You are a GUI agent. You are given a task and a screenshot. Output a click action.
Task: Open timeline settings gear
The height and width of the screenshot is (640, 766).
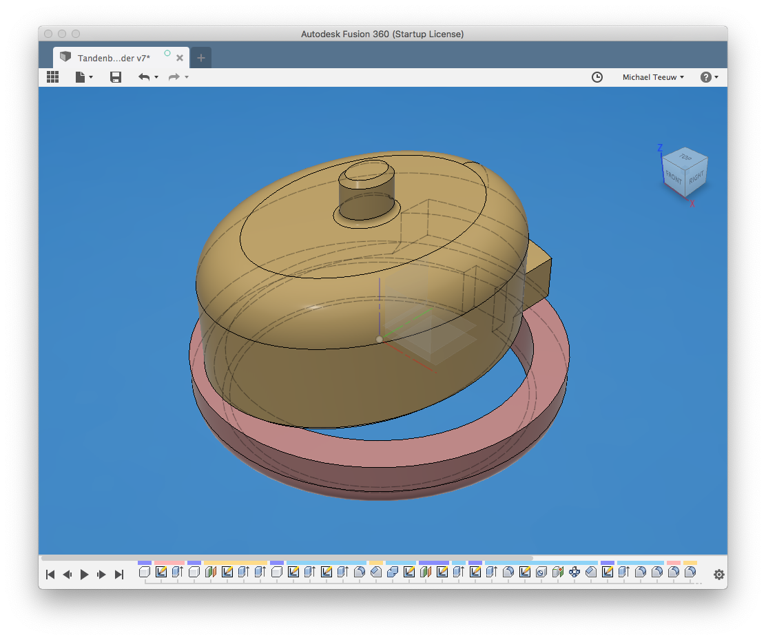point(718,575)
